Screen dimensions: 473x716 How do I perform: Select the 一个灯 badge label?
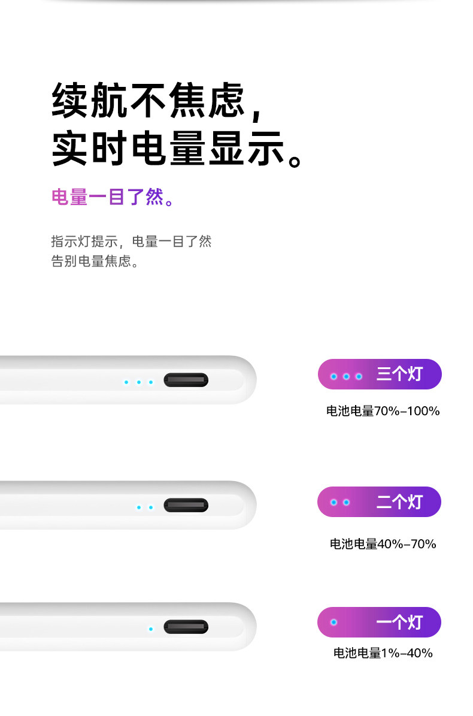[x=399, y=623]
